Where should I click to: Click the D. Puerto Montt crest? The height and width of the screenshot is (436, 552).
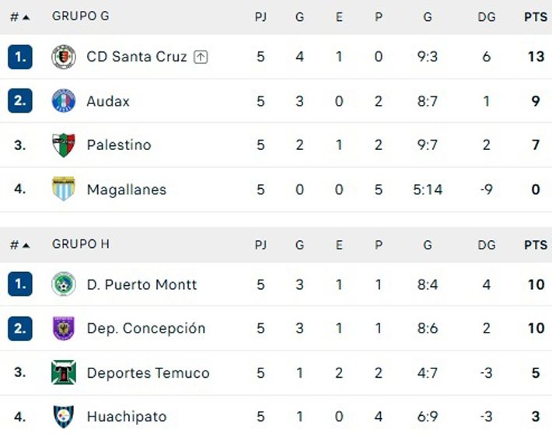pos(64,284)
